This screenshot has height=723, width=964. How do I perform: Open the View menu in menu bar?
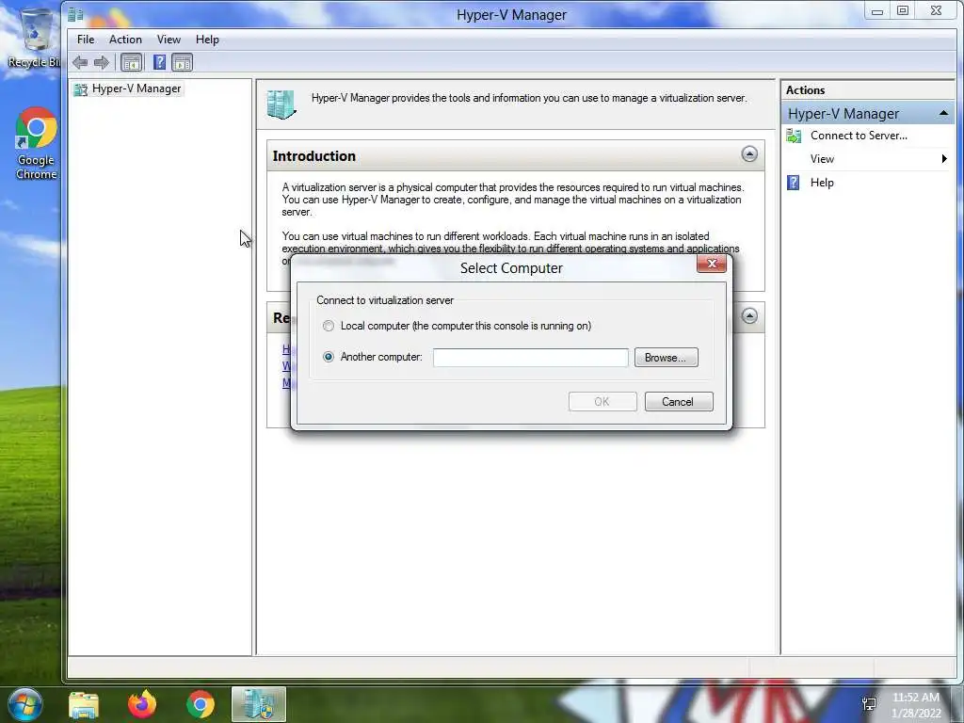pos(169,40)
